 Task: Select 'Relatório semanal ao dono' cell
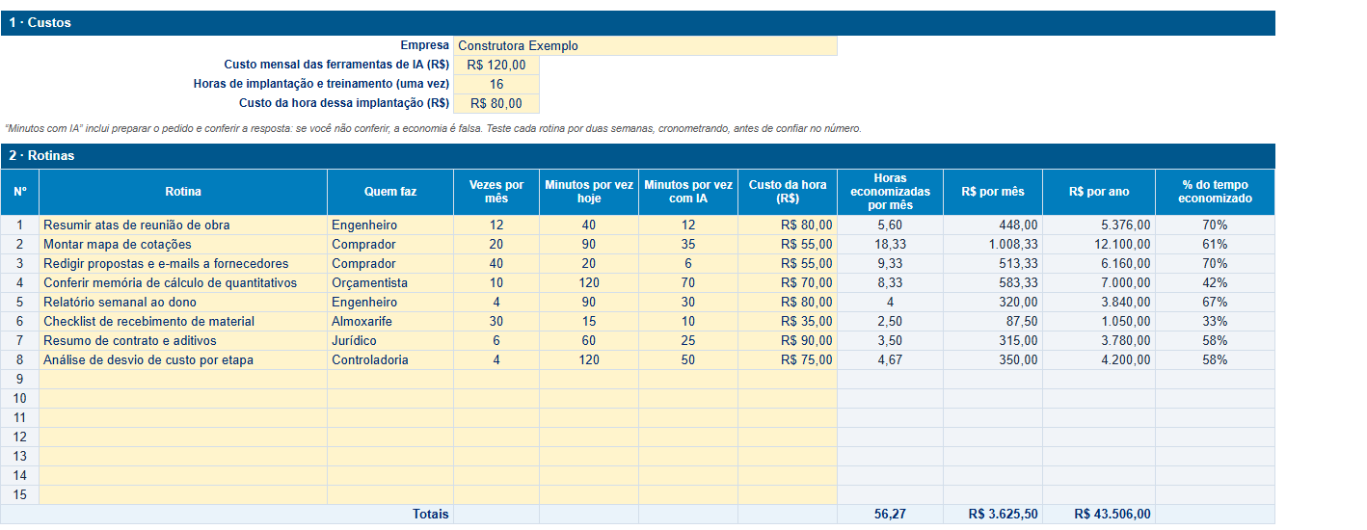(x=183, y=302)
